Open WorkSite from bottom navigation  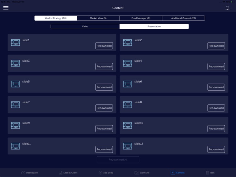[142, 173]
